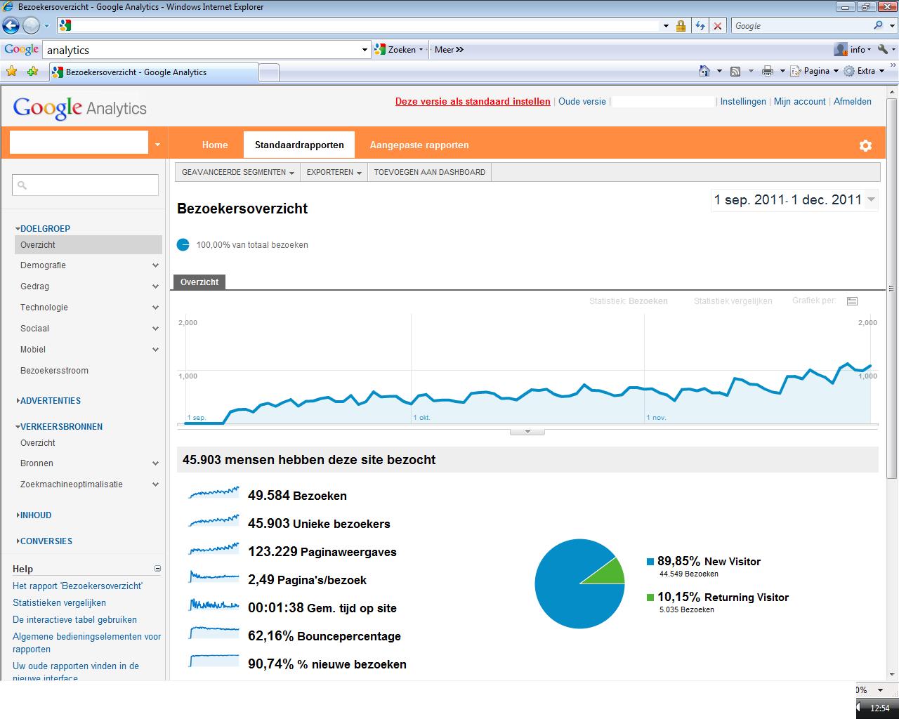The image size is (899, 719).
Task: Select the Overzicht chart tab
Action: [x=199, y=282]
